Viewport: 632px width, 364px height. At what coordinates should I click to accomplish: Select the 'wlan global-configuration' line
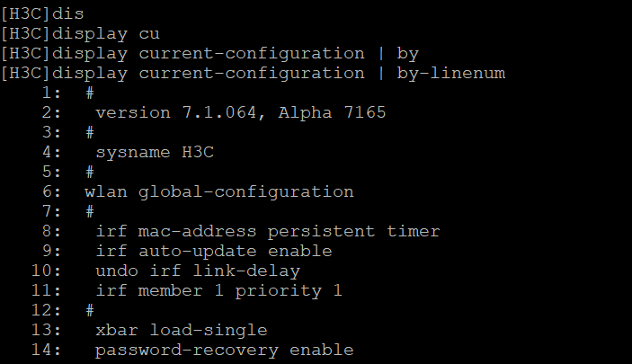tap(218, 191)
